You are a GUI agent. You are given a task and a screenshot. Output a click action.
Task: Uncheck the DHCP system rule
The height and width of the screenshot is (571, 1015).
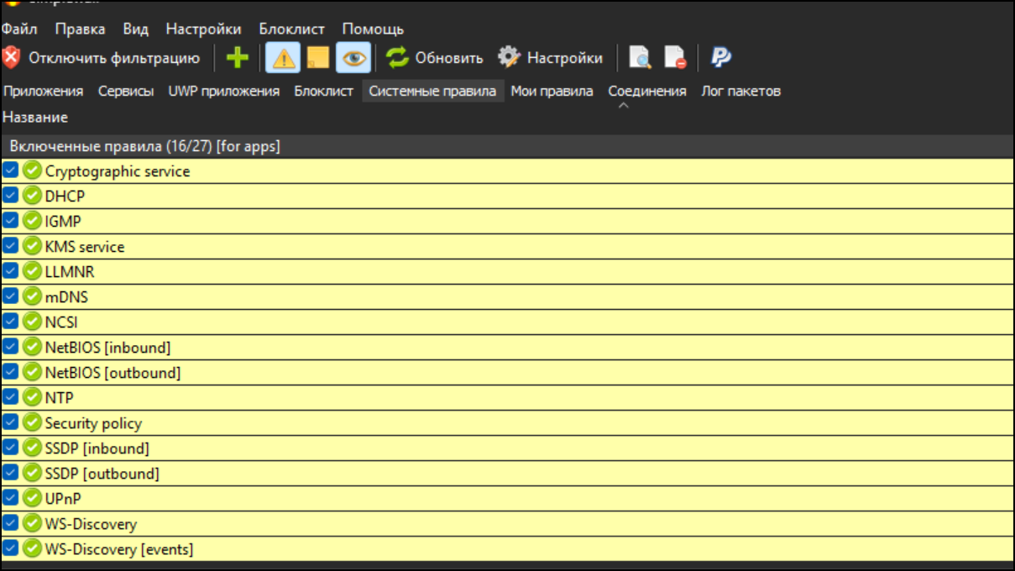[x=12, y=197]
